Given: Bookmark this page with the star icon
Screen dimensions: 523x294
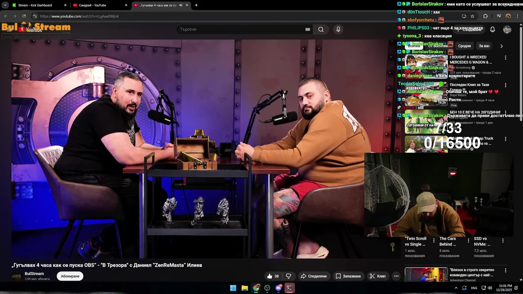Looking at the screenshot, I should 472,16.
